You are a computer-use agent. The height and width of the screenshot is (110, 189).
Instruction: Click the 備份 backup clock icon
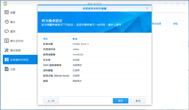[x=6, y=22]
